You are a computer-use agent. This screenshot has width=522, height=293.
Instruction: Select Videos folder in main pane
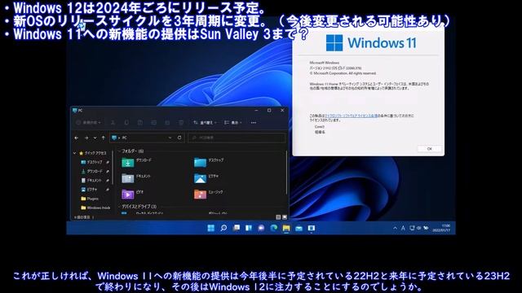coord(132,194)
